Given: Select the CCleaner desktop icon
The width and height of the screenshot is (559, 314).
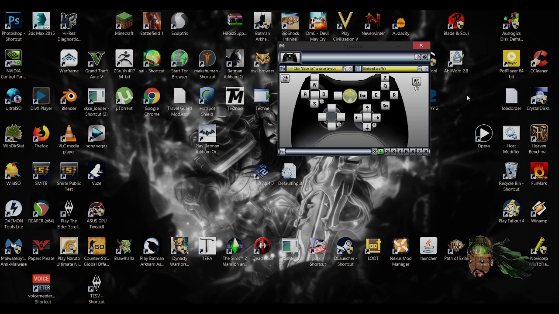Looking at the screenshot, I should 539,62.
